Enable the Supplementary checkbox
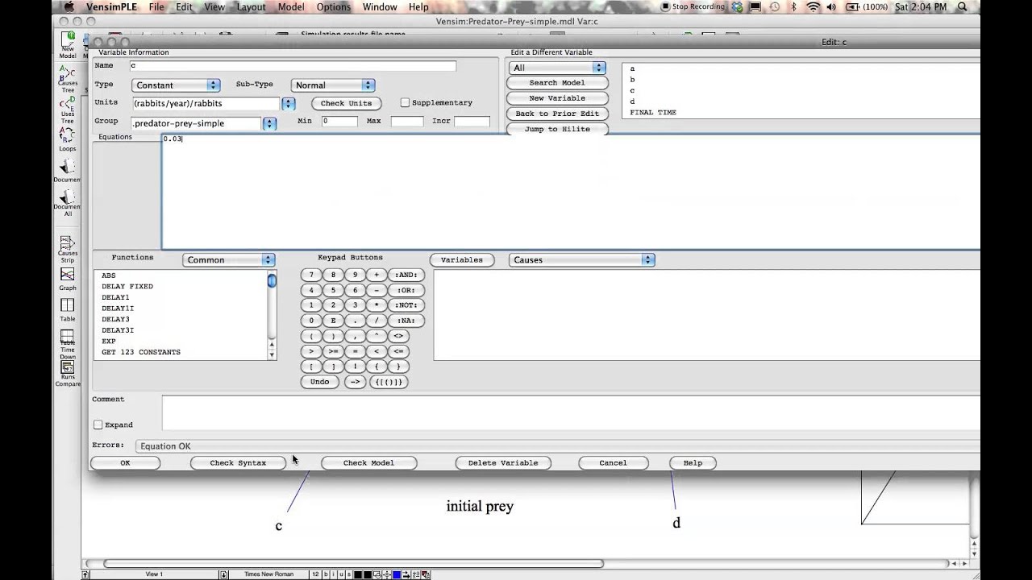The height and width of the screenshot is (580, 1032). pos(406,103)
